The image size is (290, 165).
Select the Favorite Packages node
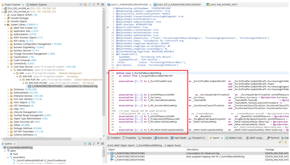(20, 18)
